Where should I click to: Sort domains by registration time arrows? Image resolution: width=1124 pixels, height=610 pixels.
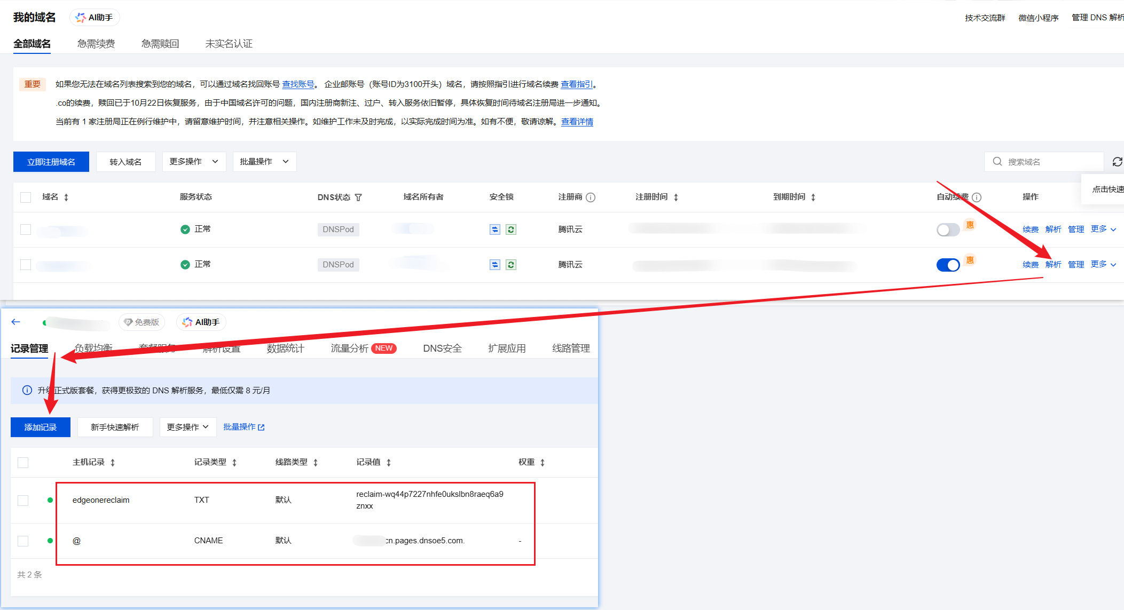point(676,197)
